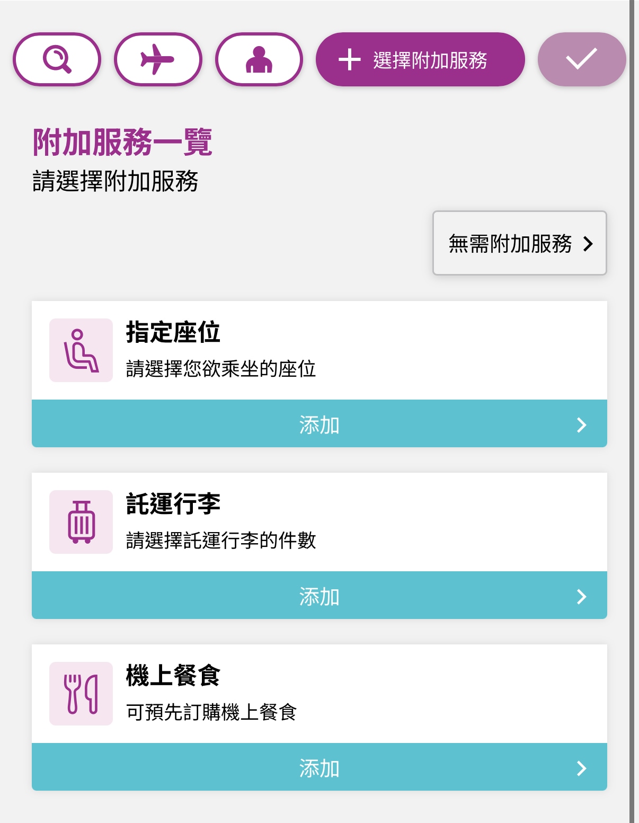Image resolution: width=639 pixels, height=823 pixels.
Task: Click the chevron on 無需附加服務 button
Action: pyautogui.click(x=588, y=244)
